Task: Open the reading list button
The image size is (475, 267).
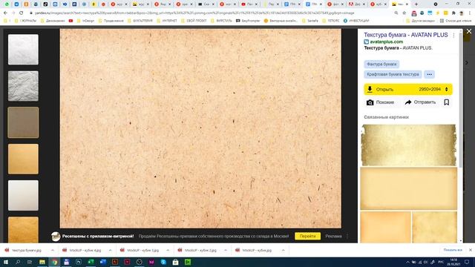Action: (455, 21)
